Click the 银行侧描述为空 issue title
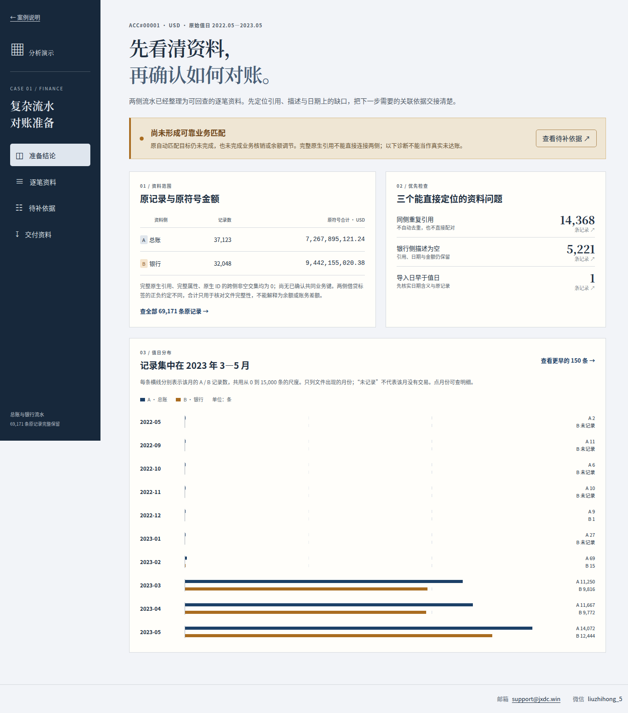This screenshot has width=628, height=713. point(418,249)
